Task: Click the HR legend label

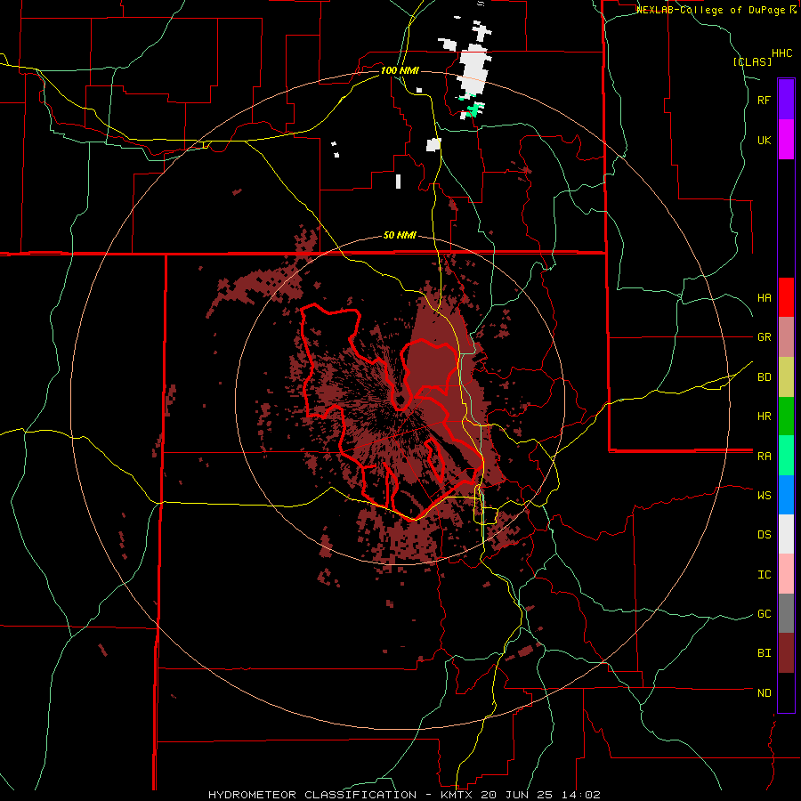Action: point(764,417)
